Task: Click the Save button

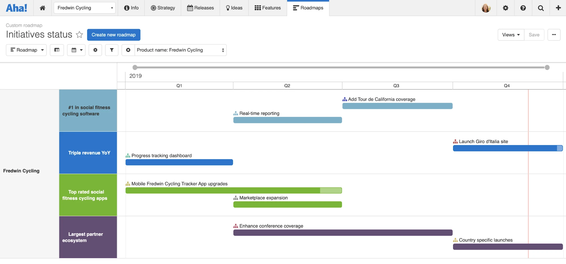Action: tap(534, 35)
